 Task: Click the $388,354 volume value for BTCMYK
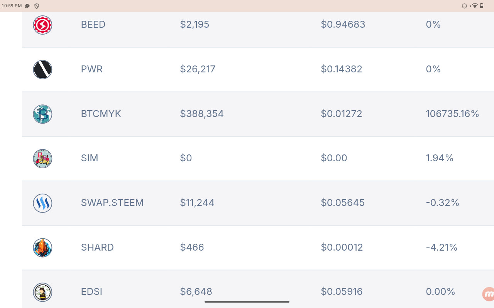tap(202, 114)
